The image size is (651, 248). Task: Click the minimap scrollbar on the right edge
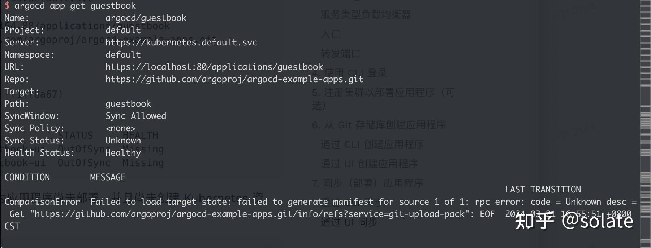click(645, 124)
